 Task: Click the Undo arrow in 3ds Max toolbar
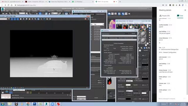click(3, 14)
